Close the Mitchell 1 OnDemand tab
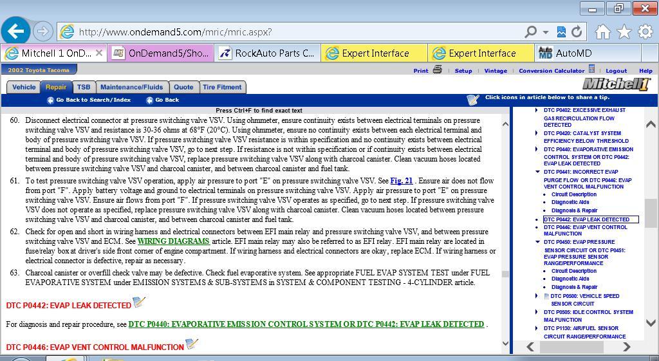The image size is (659, 361). [x=98, y=53]
